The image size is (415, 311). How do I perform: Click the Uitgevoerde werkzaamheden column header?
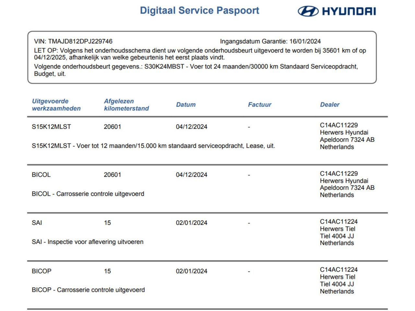click(x=56, y=105)
